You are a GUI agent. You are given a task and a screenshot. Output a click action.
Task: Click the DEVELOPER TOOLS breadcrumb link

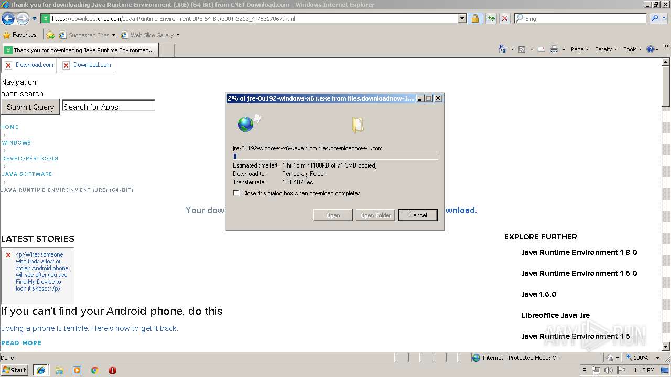coord(30,158)
